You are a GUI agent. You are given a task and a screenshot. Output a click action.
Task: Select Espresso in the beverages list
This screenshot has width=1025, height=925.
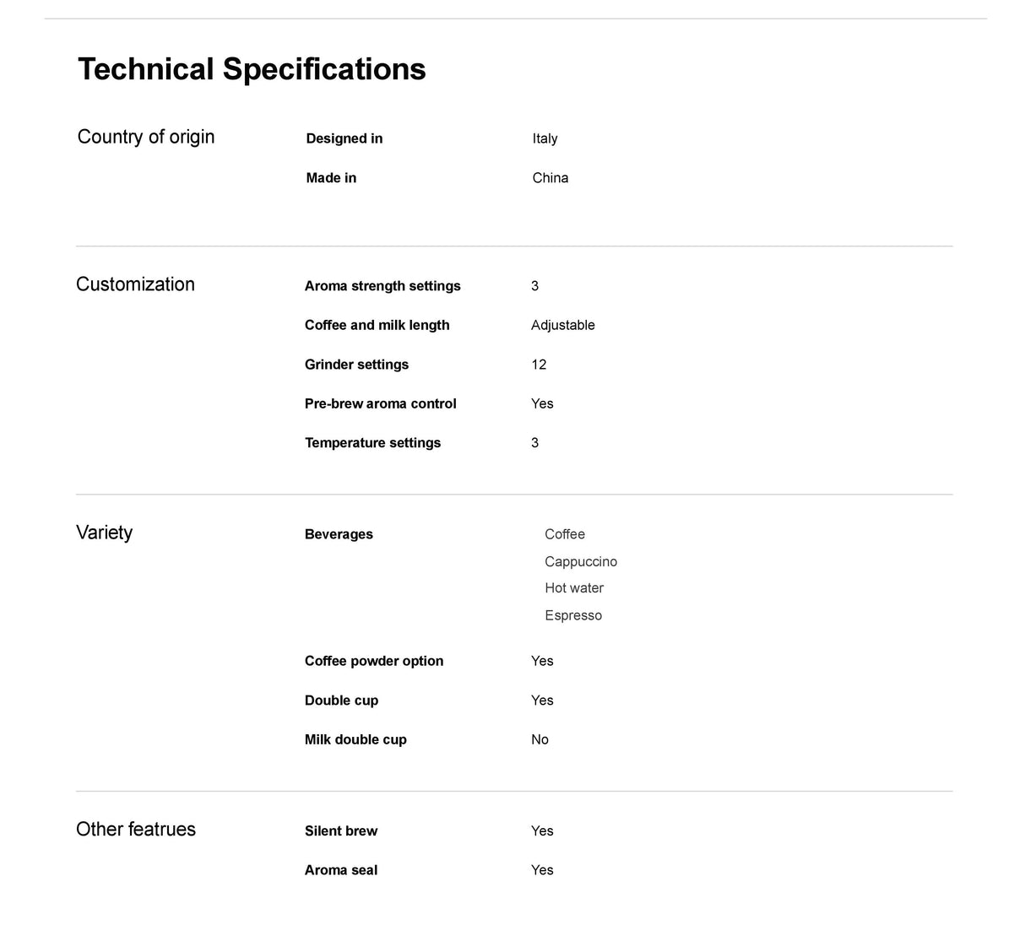tap(573, 615)
